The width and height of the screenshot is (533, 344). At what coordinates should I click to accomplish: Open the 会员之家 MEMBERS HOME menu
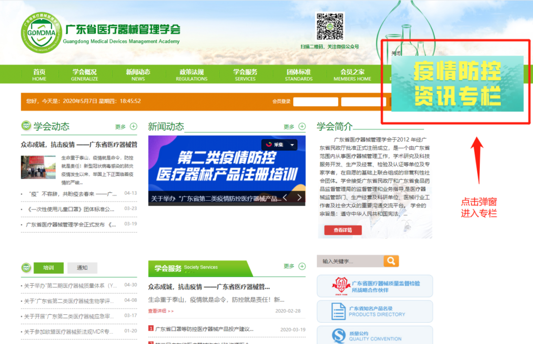(352, 74)
